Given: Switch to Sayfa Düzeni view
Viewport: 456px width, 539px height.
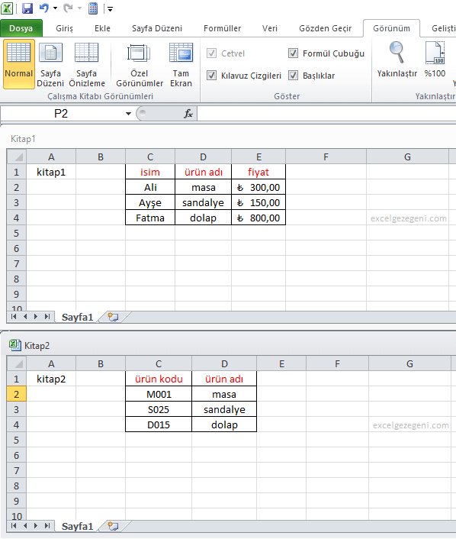Looking at the screenshot, I should coord(50,64).
